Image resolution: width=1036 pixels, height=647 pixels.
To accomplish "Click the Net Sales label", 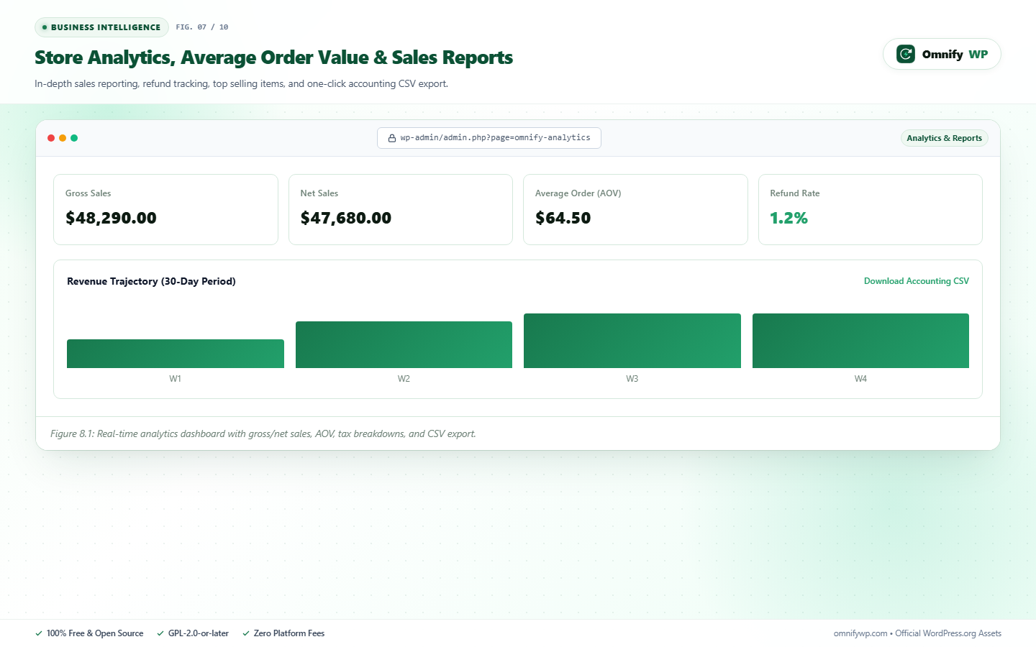I will point(319,193).
